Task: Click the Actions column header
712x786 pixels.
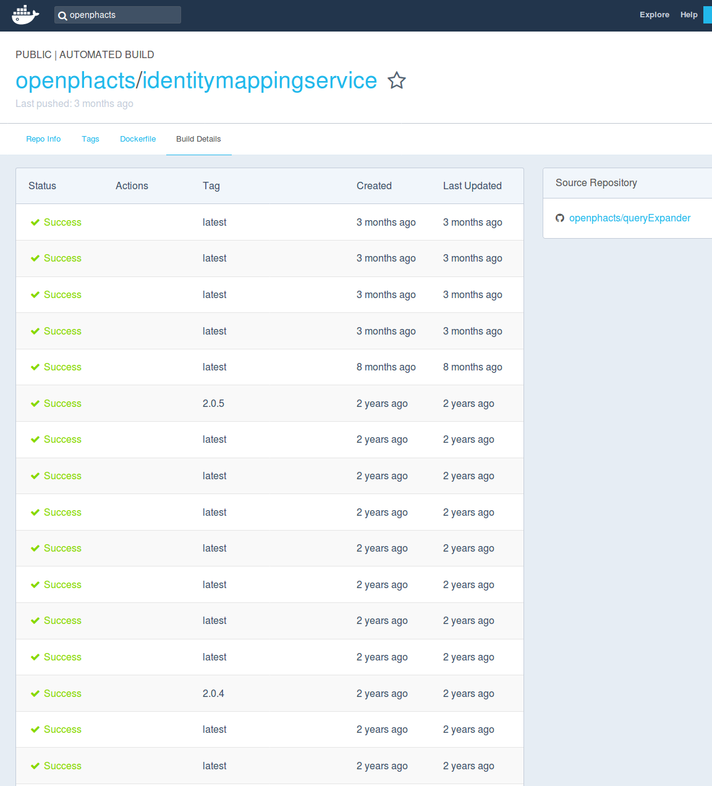Action: click(x=132, y=186)
